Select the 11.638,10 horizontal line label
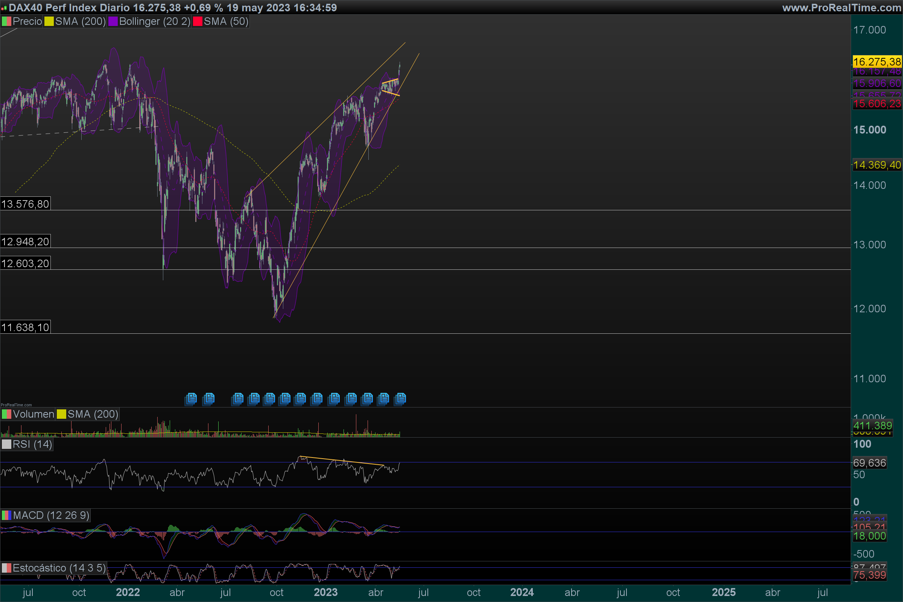 pyautogui.click(x=25, y=327)
